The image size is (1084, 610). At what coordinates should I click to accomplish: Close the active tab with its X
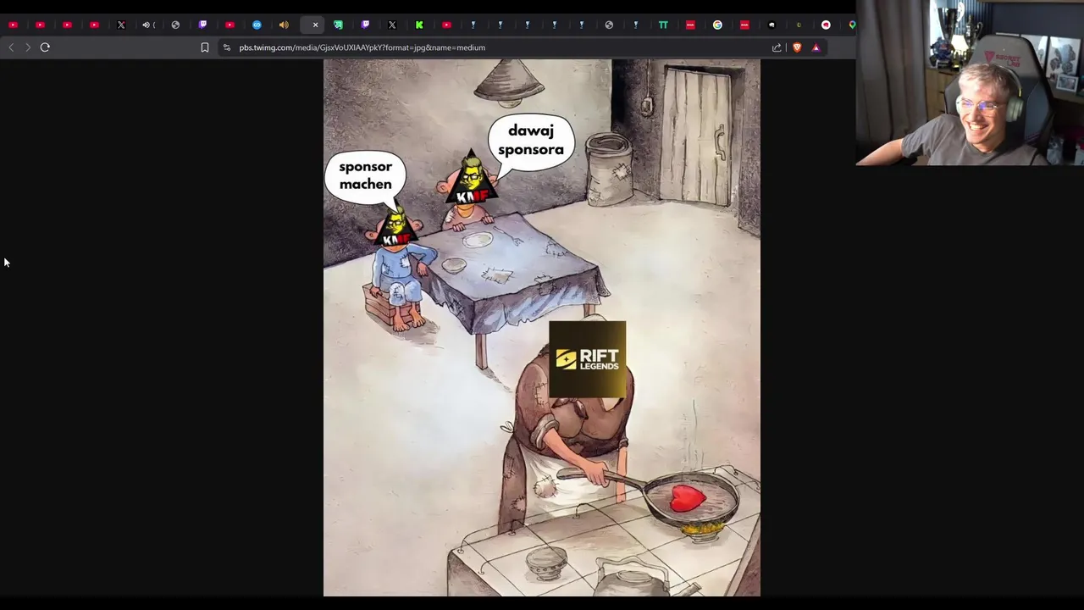(315, 25)
